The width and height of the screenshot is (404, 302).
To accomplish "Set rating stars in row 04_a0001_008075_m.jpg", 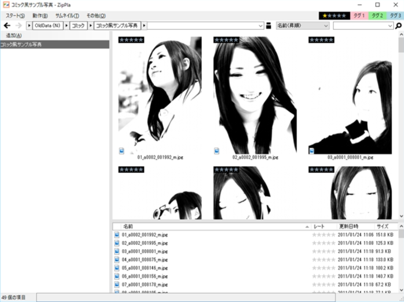I will [324, 259].
